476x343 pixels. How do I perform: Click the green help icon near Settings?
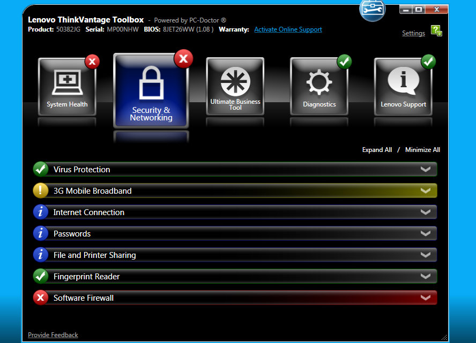pos(436,31)
